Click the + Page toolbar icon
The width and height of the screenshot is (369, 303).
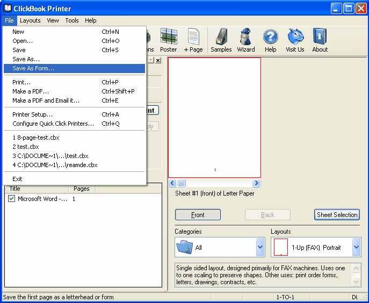tap(193, 40)
